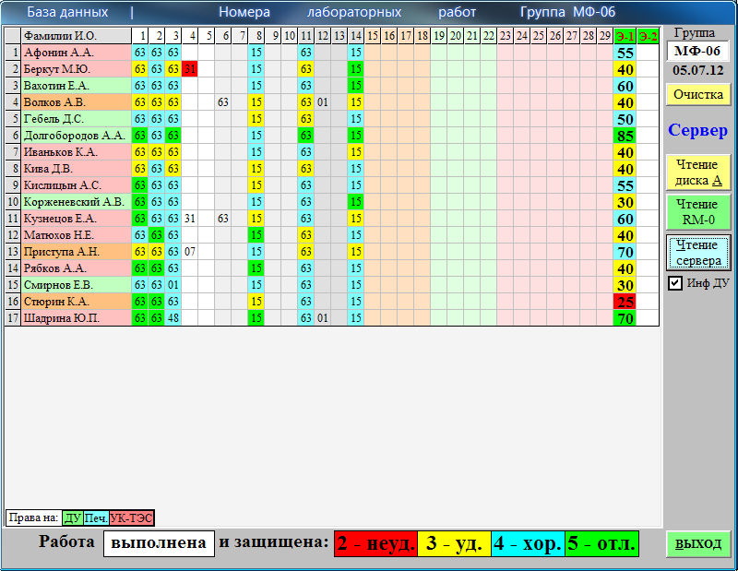Screen dimensions: 738x571
Task: Click score 70 in Шадрина's row
Action: [625, 318]
